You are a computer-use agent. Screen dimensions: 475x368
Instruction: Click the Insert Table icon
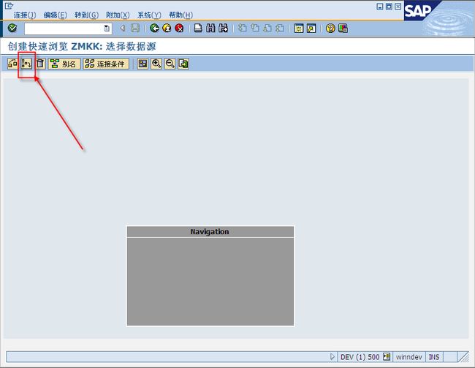[x=26, y=64]
